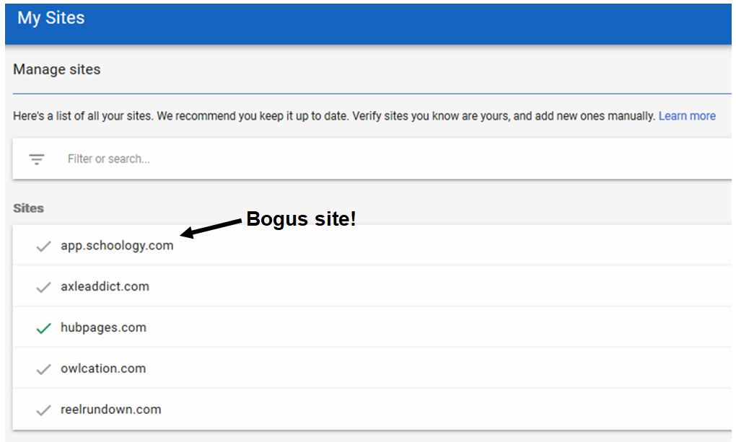This screenshot has height=442, width=736.
Task: Select hubpages.com in the sites list
Action: (372, 327)
